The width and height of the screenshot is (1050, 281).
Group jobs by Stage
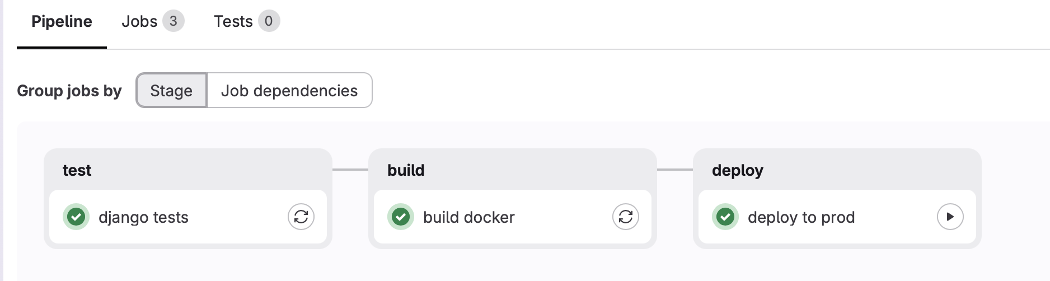(x=171, y=90)
